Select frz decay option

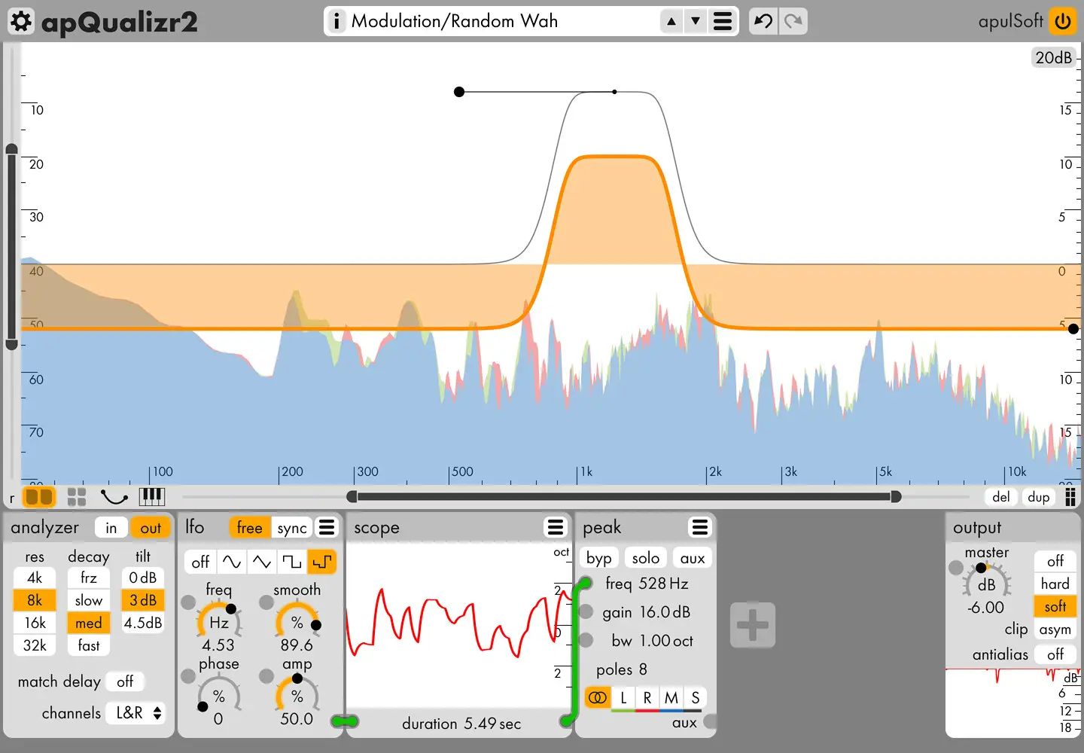point(89,578)
